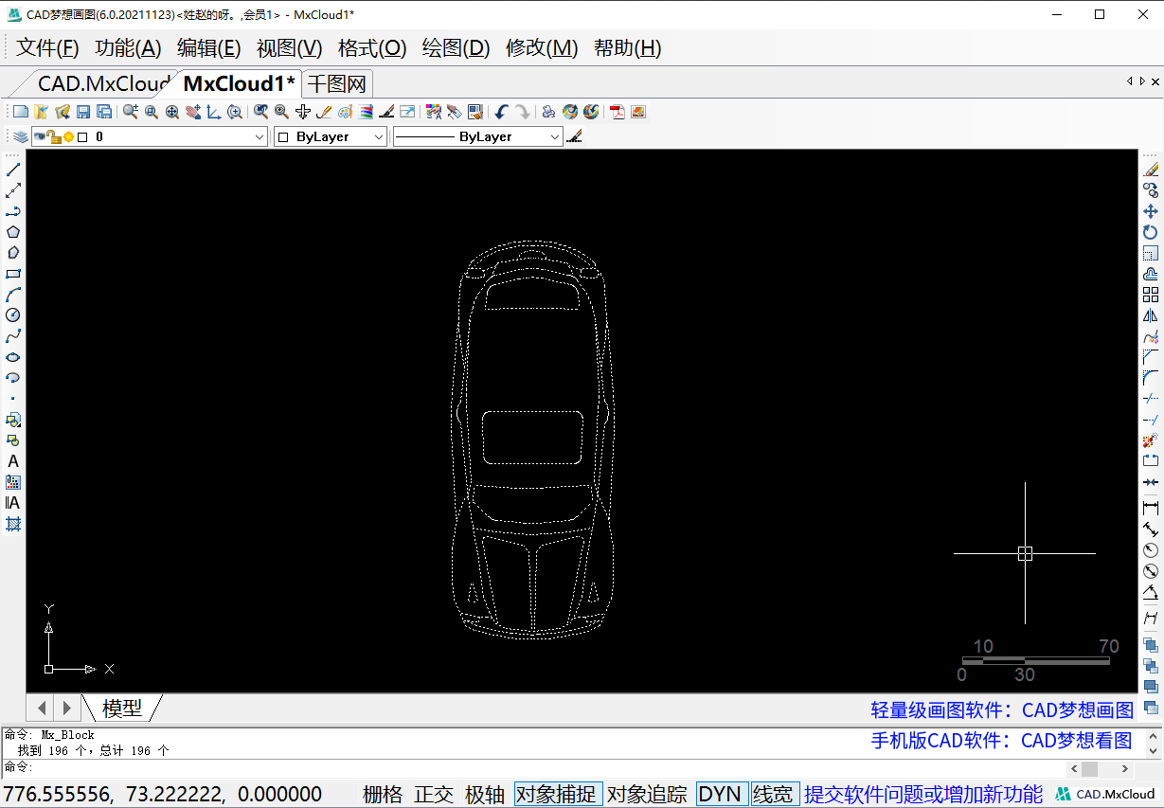Choose the Linear dimension tool
The image size is (1164, 808).
tap(1151, 509)
